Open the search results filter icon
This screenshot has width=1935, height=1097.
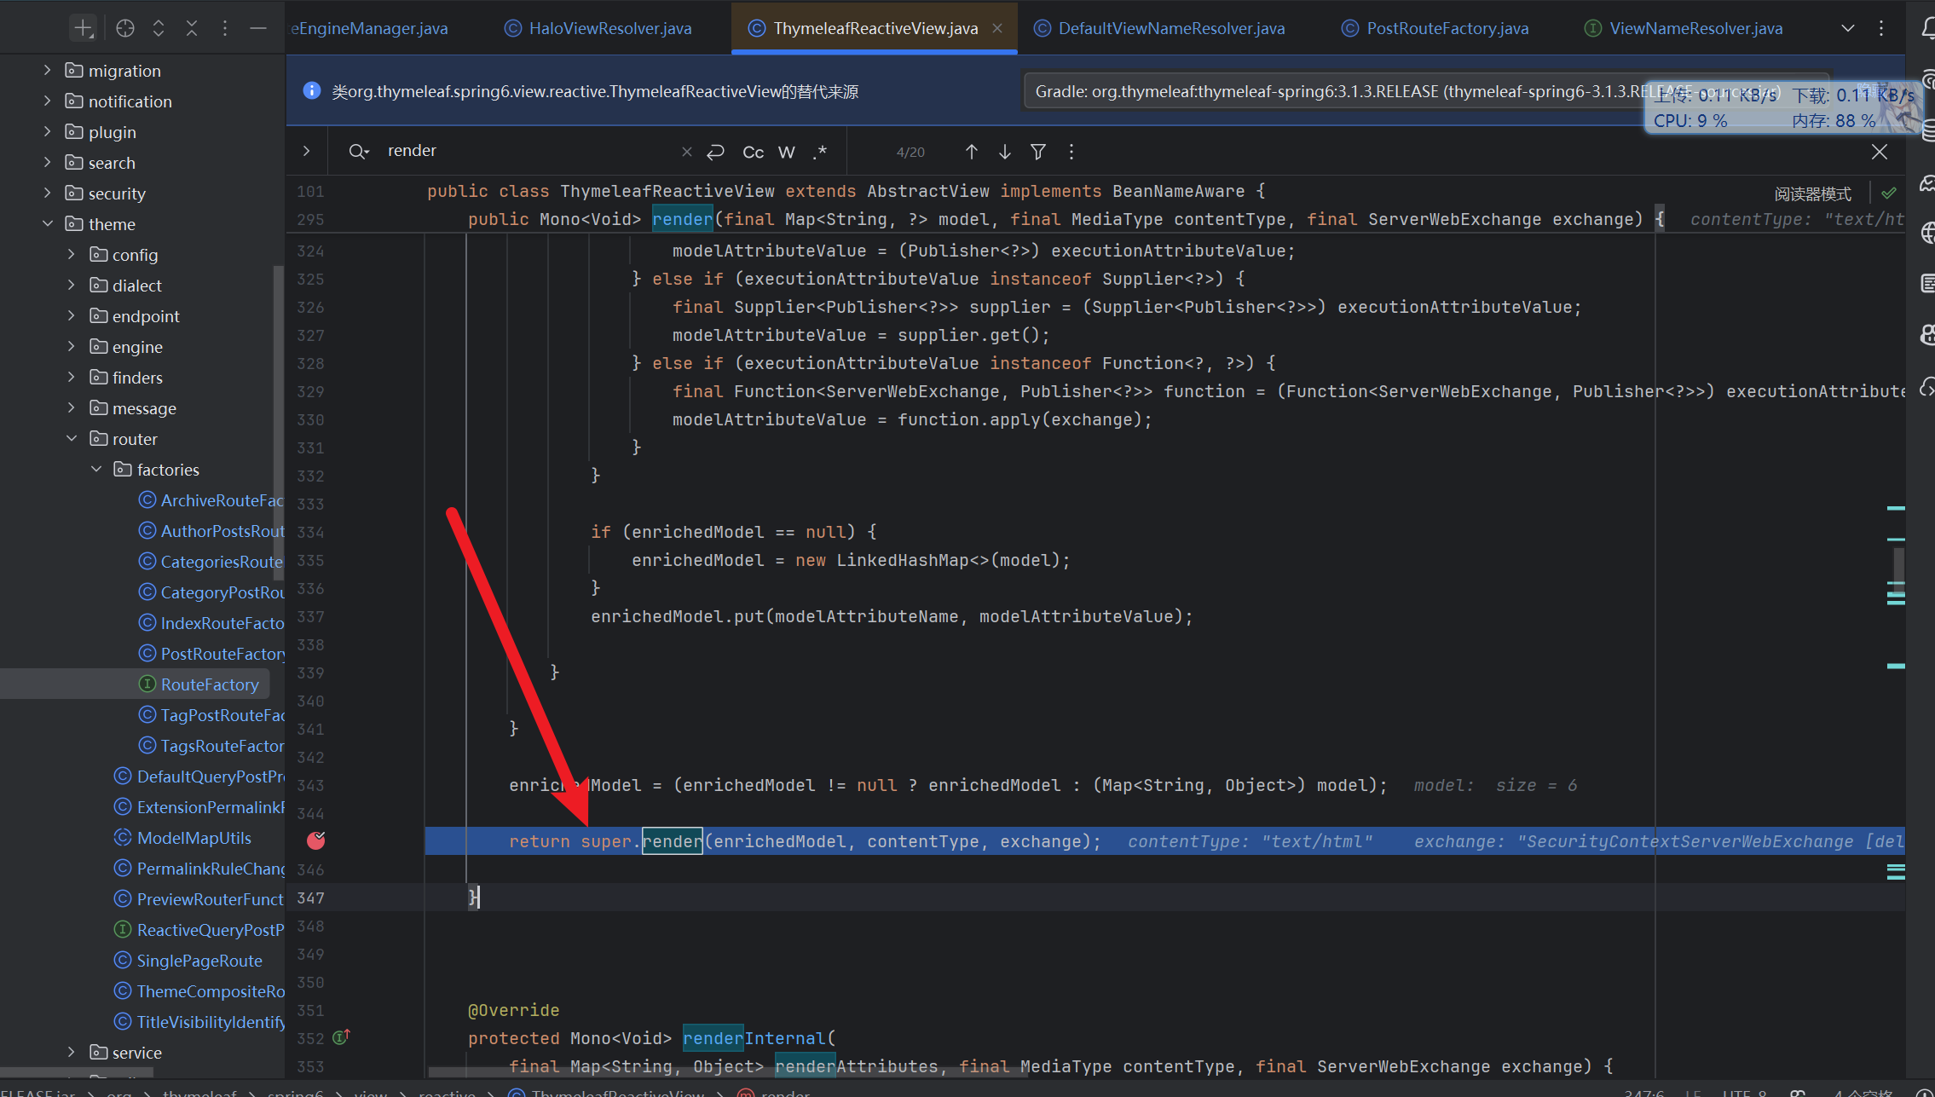[x=1037, y=152]
